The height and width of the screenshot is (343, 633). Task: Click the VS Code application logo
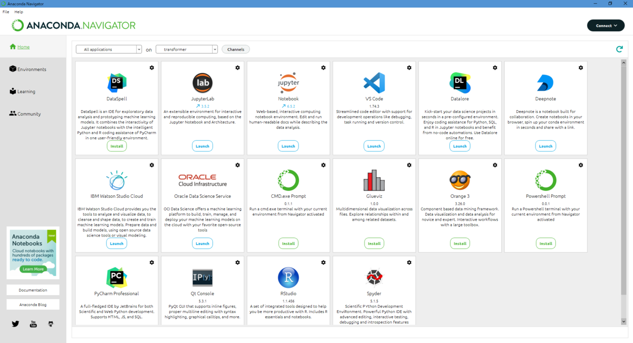374,83
